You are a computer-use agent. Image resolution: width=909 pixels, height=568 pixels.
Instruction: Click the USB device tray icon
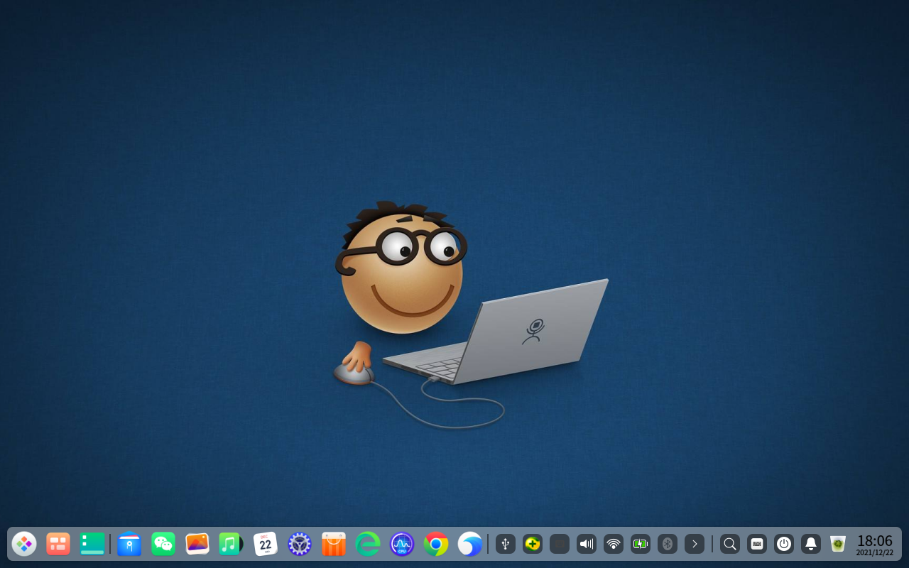pos(506,544)
